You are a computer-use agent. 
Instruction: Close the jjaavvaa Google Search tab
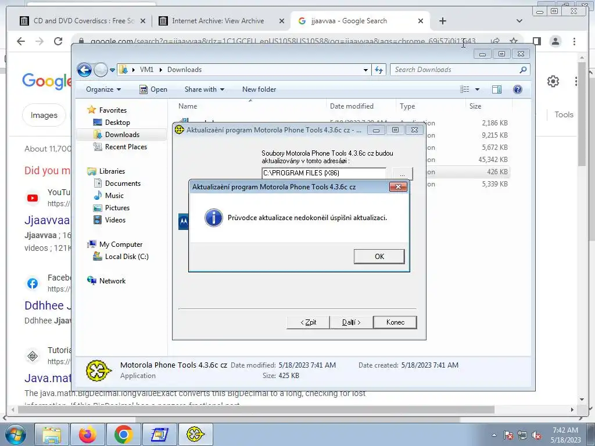pyautogui.click(x=421, y=21)
